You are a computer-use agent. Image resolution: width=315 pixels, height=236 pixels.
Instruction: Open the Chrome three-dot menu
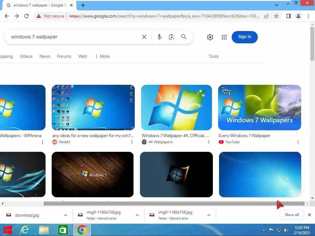[308, 16]
